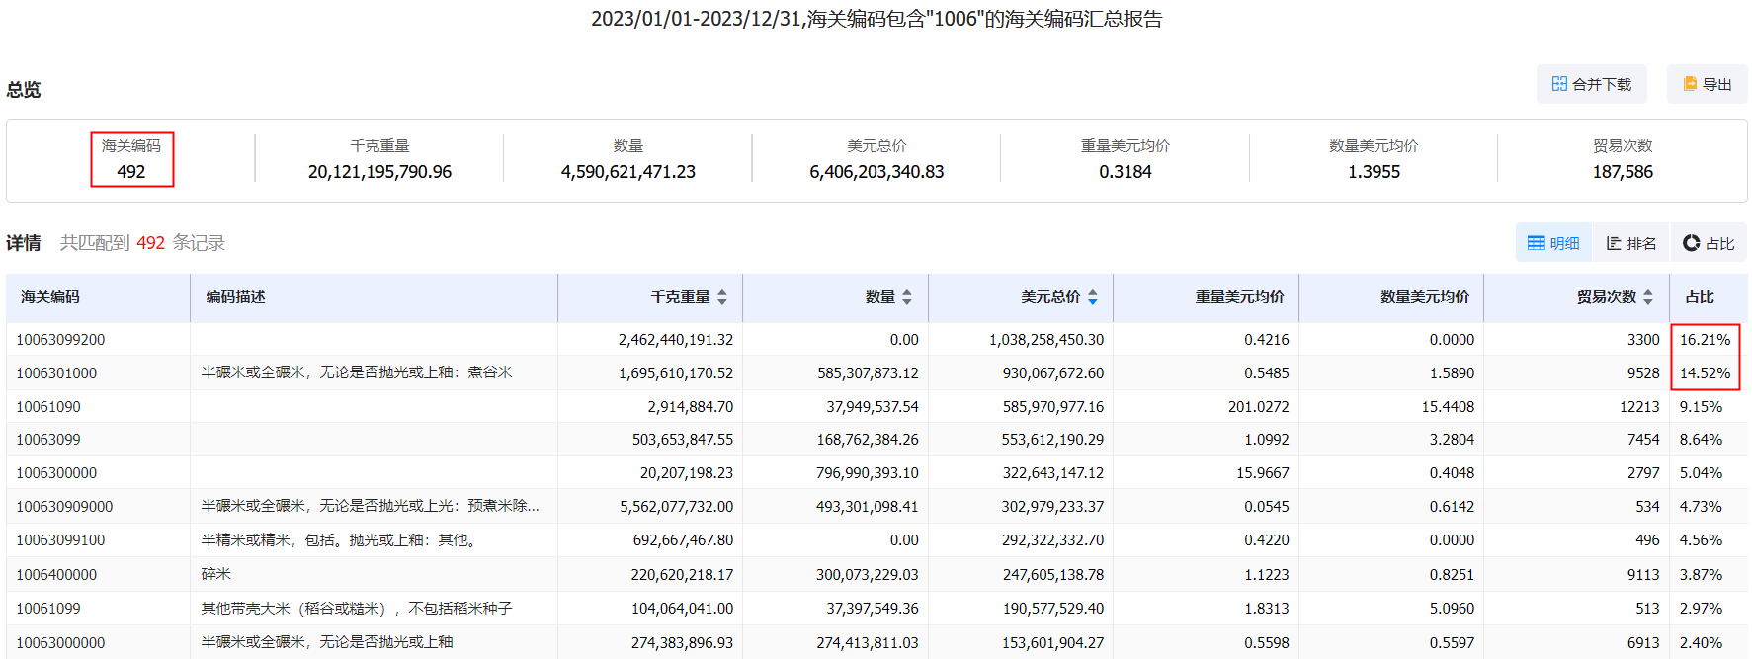
Task: Select customs code 10061099 row
Action: (x=48, y=609)
